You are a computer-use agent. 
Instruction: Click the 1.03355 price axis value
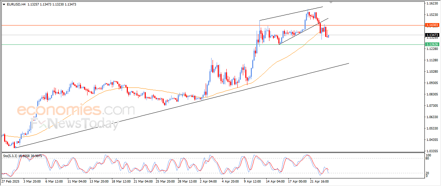(x=432, y=151)
